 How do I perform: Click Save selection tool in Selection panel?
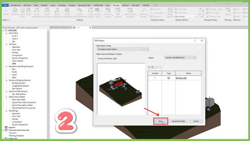(236, 9)
